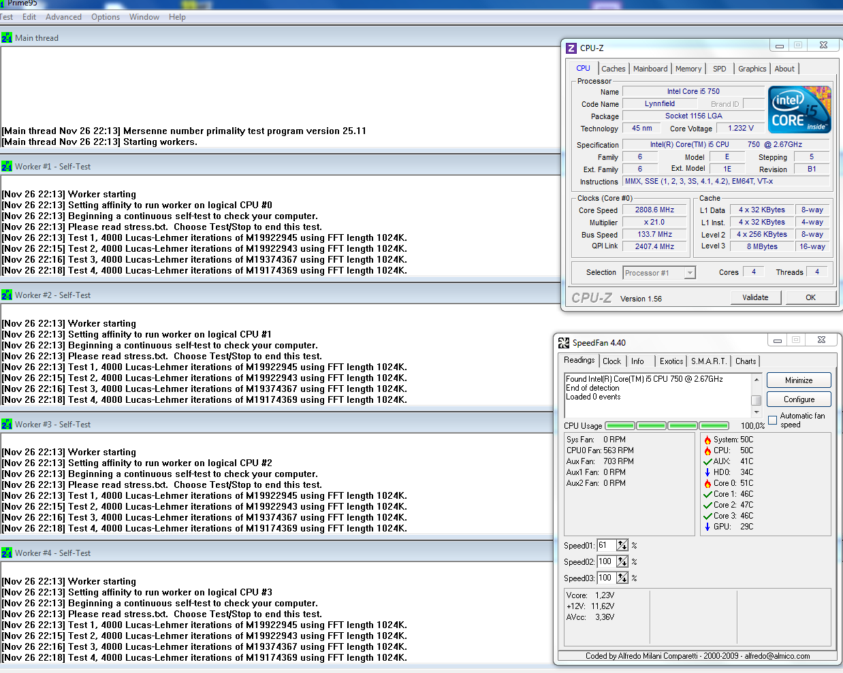Click the flame icon next to Core 0
Viewport: 843px width, 673px height.
707,483
